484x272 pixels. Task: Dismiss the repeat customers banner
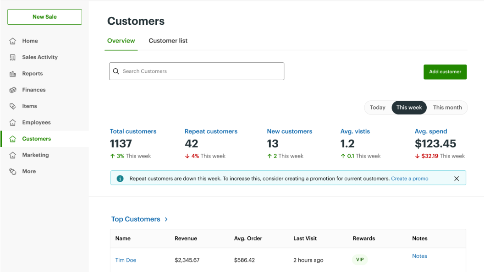coord(456,179)
